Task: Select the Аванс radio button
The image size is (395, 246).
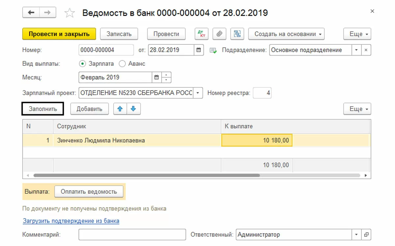Action: [x=122, y=64]
